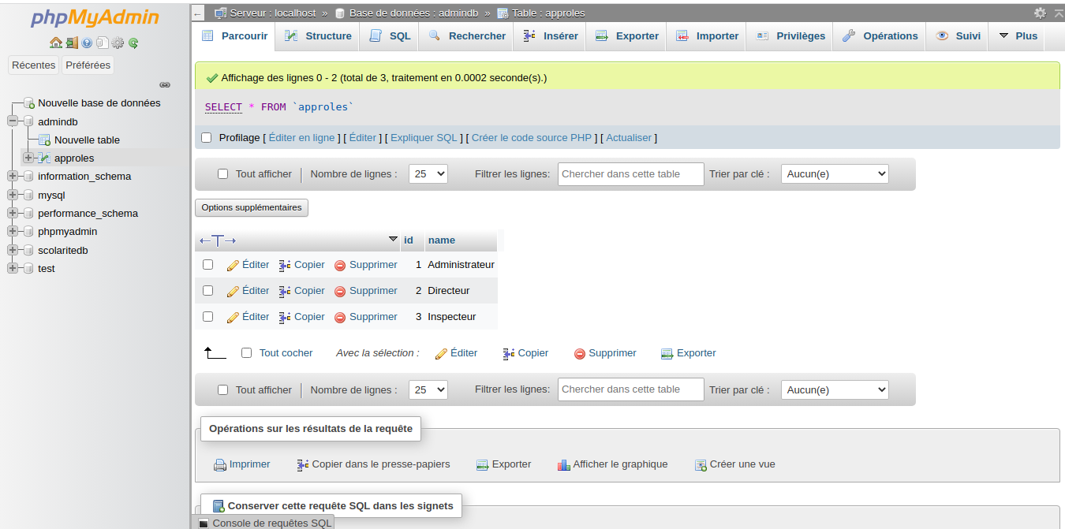Viewport: 1065px width, 529px height.
Task: Click the approles table icon in tree
Action: pos(45,158)
